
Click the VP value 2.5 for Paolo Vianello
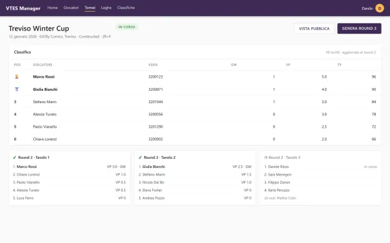point(324,127)
